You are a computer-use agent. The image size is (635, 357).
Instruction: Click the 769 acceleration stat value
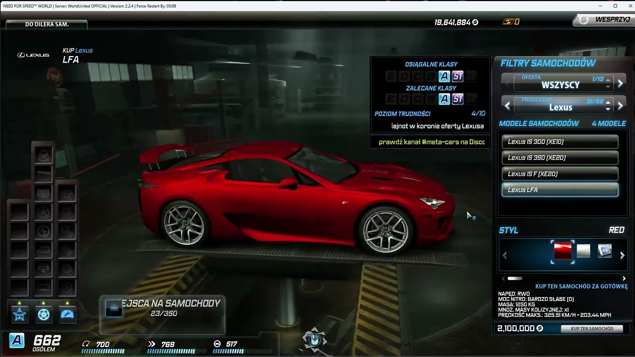pos(168,344)
